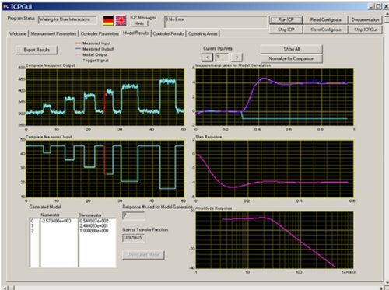Open the Controller Results tab

point(169,33)
